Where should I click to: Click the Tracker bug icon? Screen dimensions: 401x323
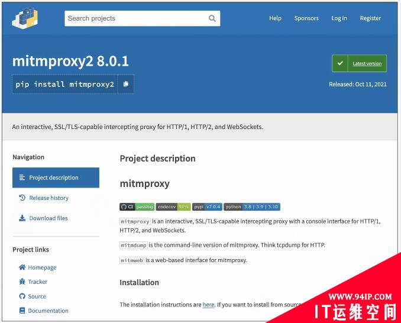22,282
